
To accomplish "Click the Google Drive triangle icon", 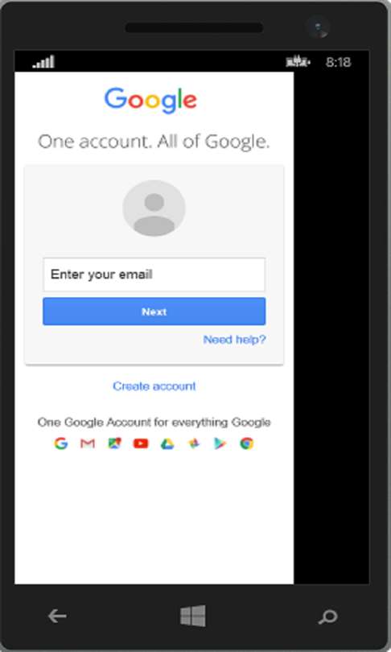I will 167,444.
